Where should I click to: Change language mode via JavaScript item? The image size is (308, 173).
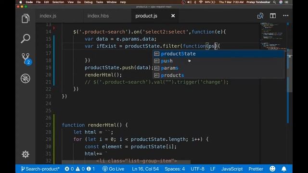(x=232, y=169)
